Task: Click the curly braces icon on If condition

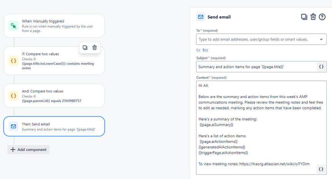Action: pyautogui.click(x=13, y=61)
